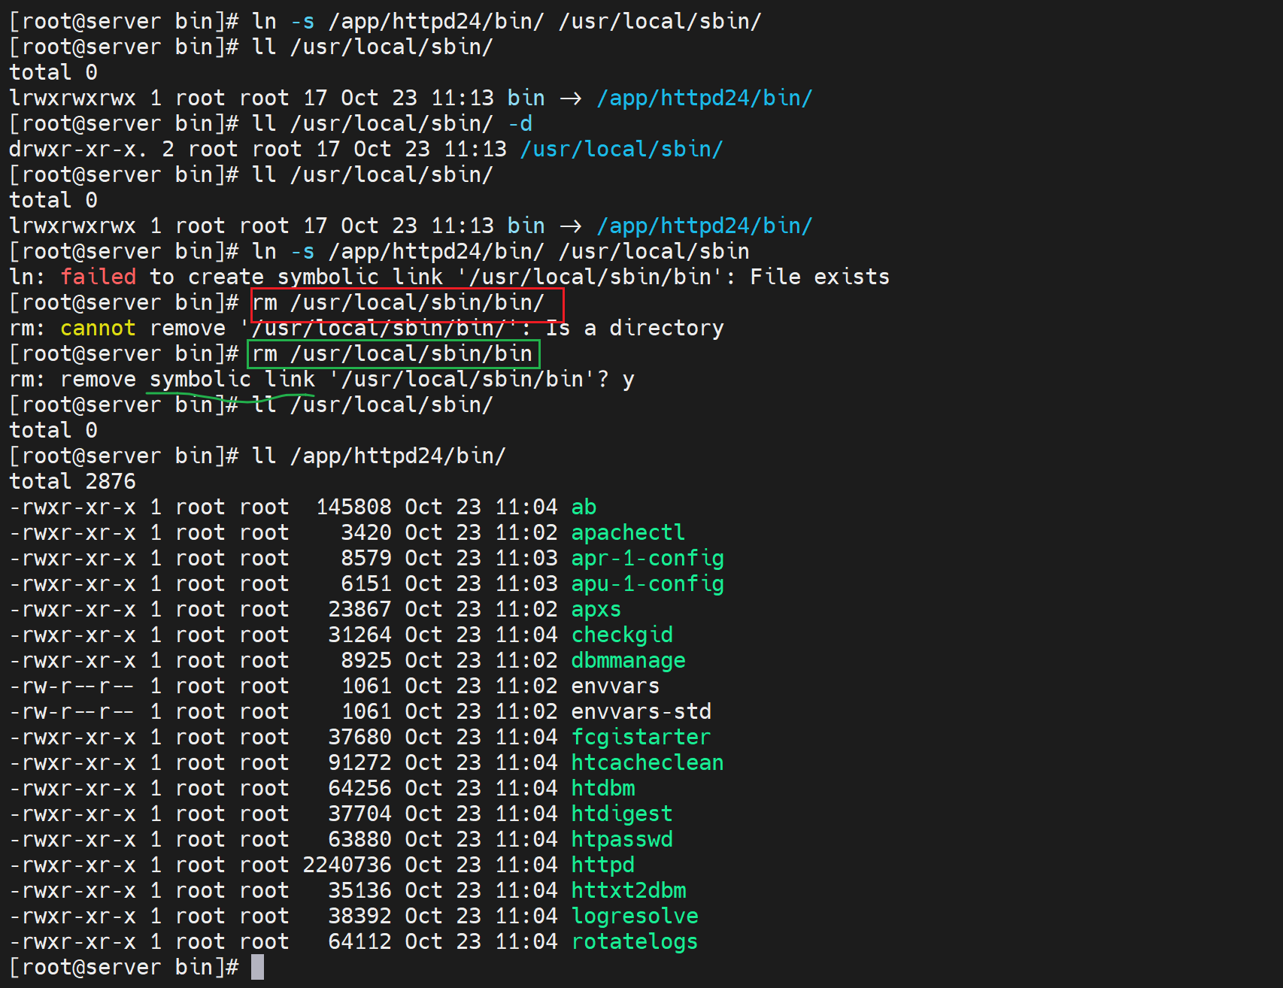Click the envvars-std file name
The image size is (1283, 988).
[x=641, y=711]
